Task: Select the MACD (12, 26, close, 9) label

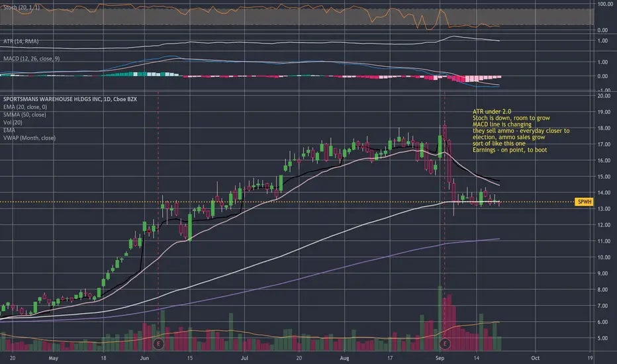Action: click(x=32, y=59)
